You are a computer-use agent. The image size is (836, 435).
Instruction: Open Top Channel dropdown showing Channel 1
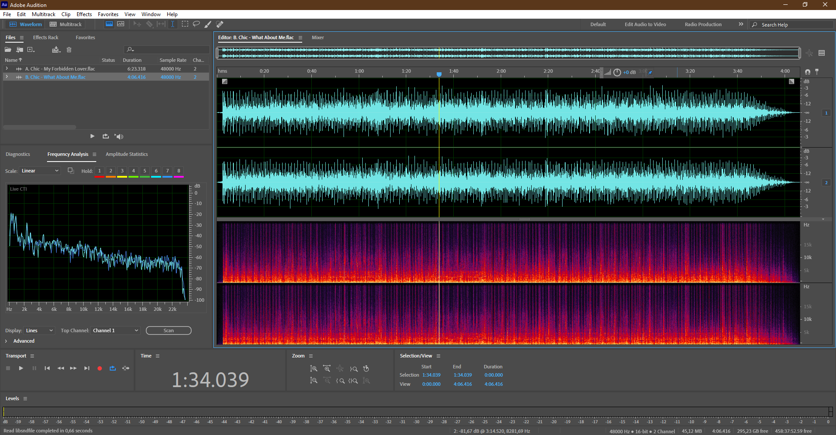pyautogui.click(x=115, y=330)
